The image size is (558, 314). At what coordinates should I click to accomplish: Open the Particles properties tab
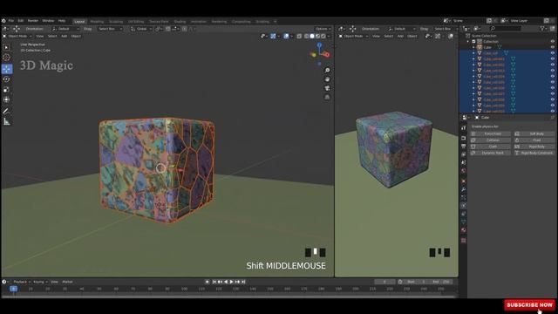[x=463, y=197]
